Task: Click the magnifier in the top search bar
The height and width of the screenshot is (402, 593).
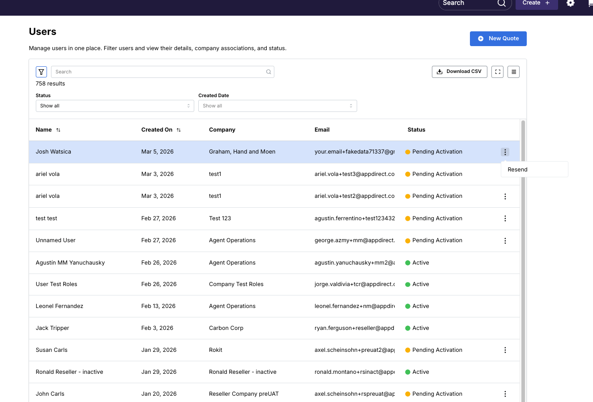Action: coord(501,4)
